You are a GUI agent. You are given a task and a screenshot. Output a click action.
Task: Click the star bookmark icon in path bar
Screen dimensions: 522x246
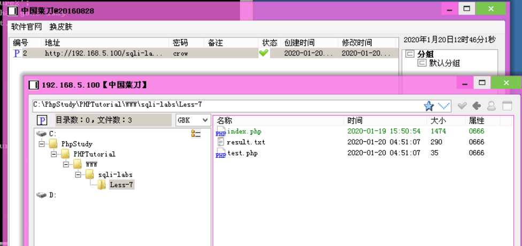(429, 106)
